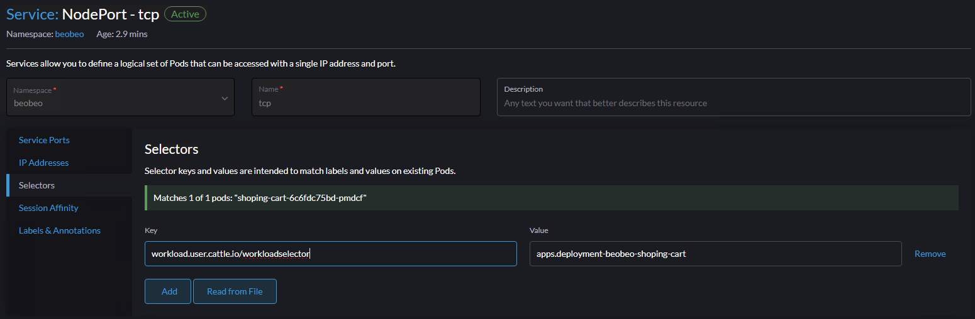
Task: Switch to the Service Ports tab
Action: (x=44, y=140)
